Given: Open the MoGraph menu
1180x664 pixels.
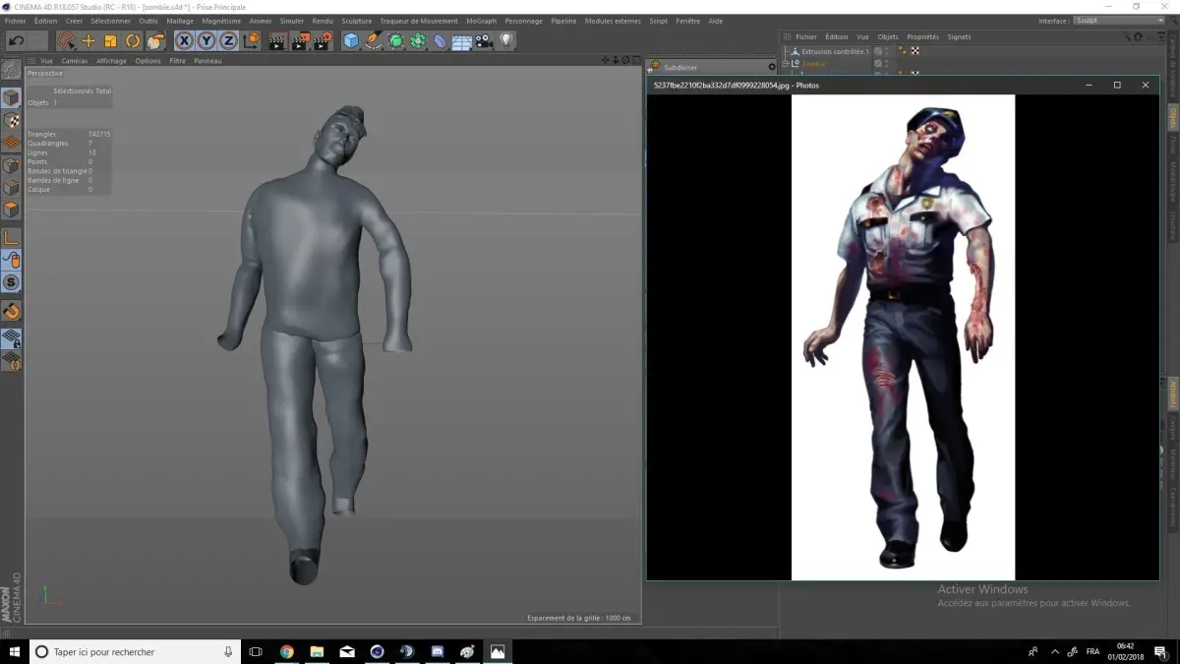Looking at the screenshot, I should point(482,21).
